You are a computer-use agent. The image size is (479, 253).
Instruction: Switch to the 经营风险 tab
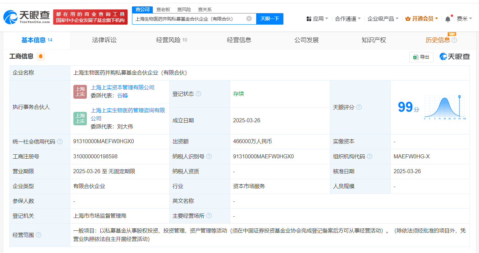click(172, 40)
